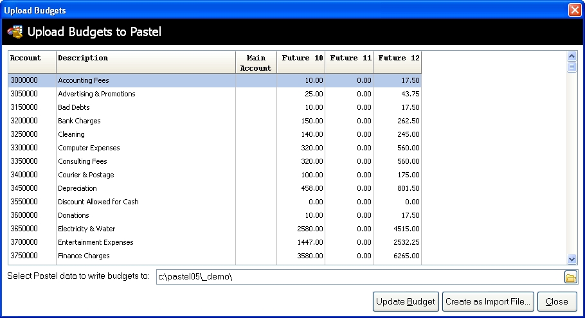Click the Description column header
Viewport: 585px width, 318px height.
(146, 62)
